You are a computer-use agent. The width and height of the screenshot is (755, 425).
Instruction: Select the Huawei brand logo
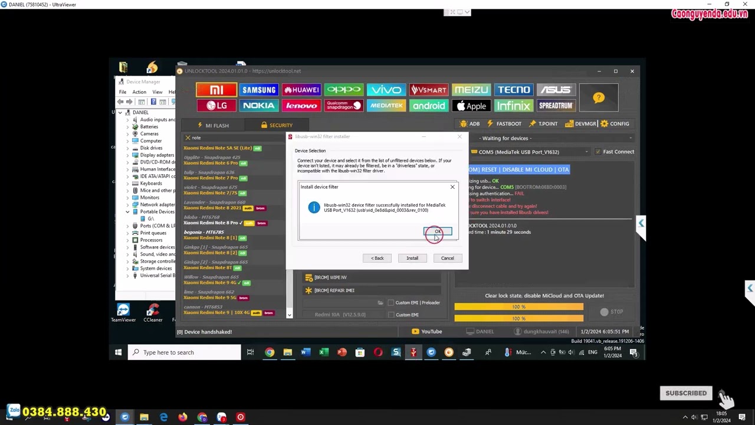tap(301, 90)
